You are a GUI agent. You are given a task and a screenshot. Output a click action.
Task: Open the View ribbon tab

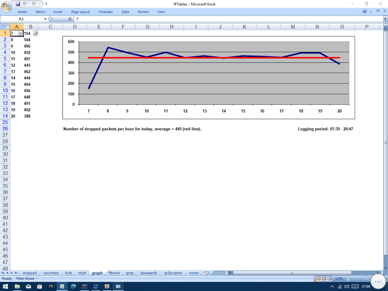pos(161,12)
